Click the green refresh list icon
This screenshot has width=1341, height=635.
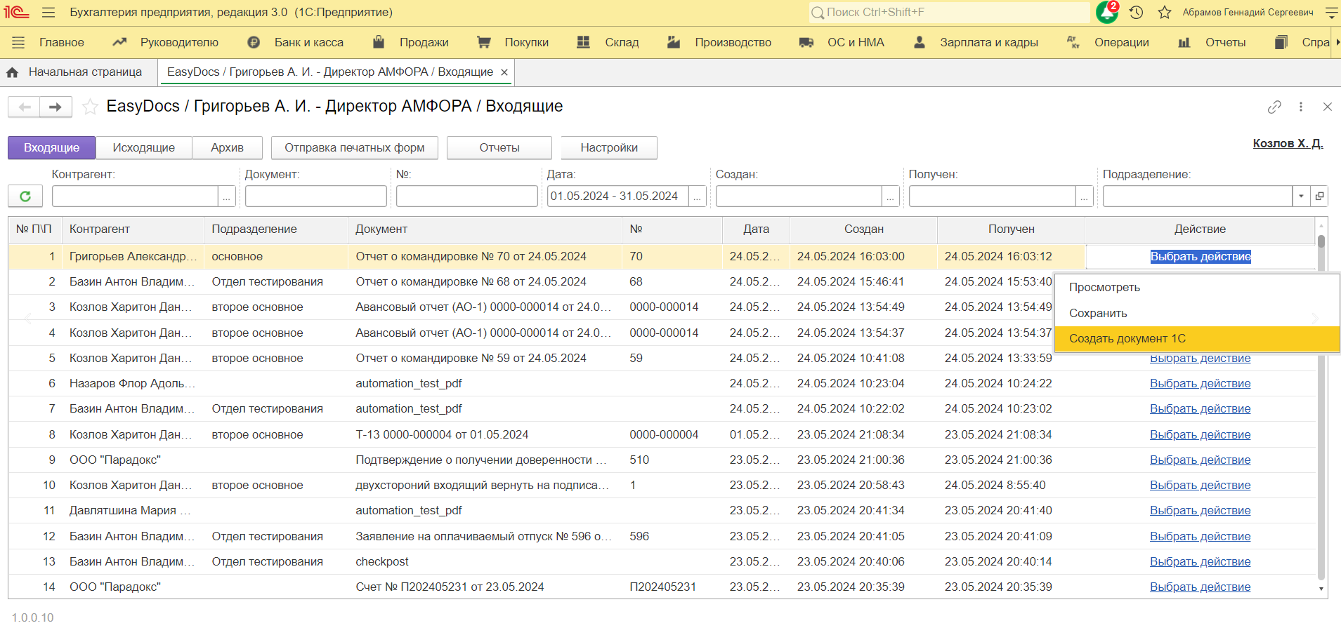tap(25, 196)
